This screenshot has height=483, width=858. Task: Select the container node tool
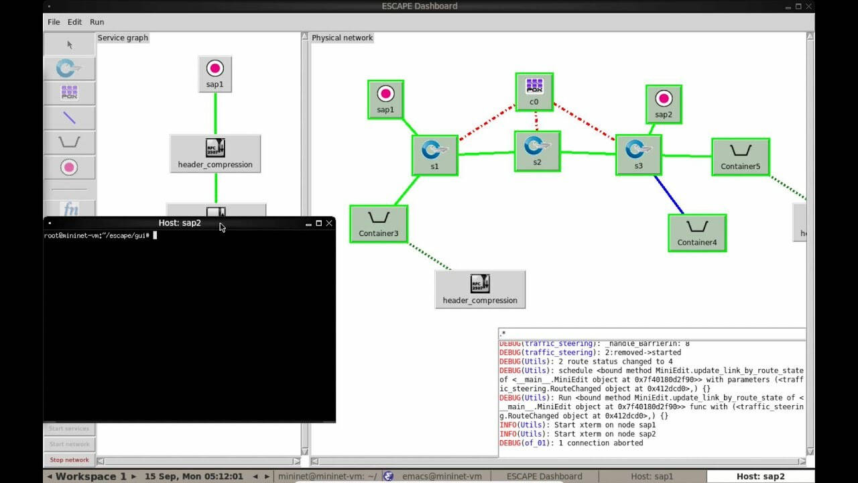tap(69, 142)
